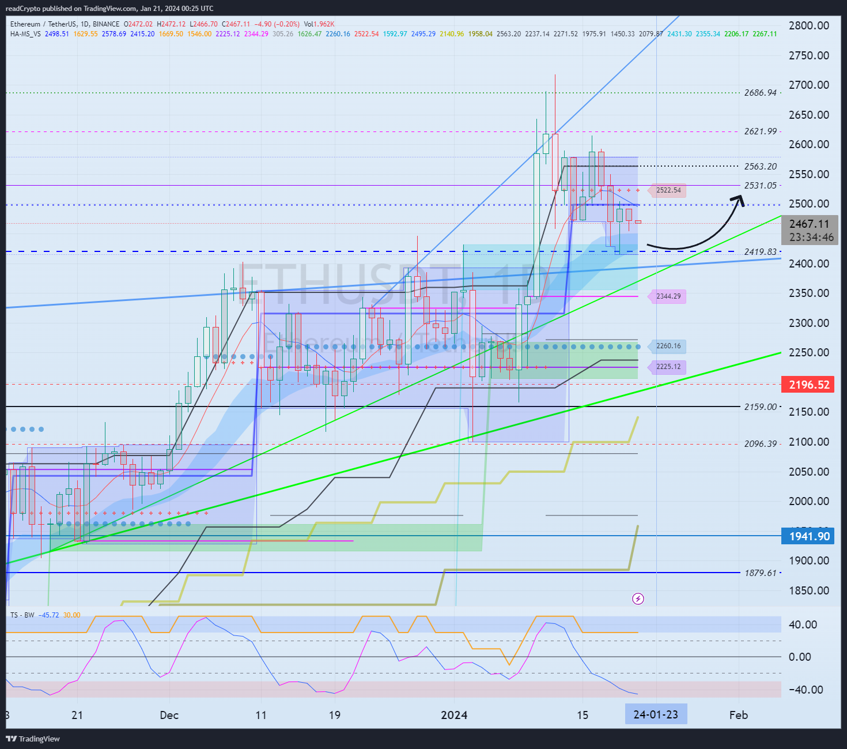Click the 2500.00 price axis tick
Screen dimensions: 847x749
click(809, 204)
